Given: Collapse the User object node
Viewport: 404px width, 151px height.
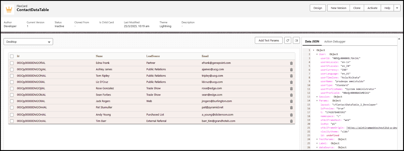Looking at the screenshot, I should 317,54.
